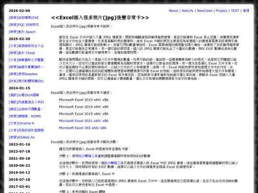This screenshot has width=258, height=193.
Task: Open the [教學]基於 Cheat article link
Action: 22,53
